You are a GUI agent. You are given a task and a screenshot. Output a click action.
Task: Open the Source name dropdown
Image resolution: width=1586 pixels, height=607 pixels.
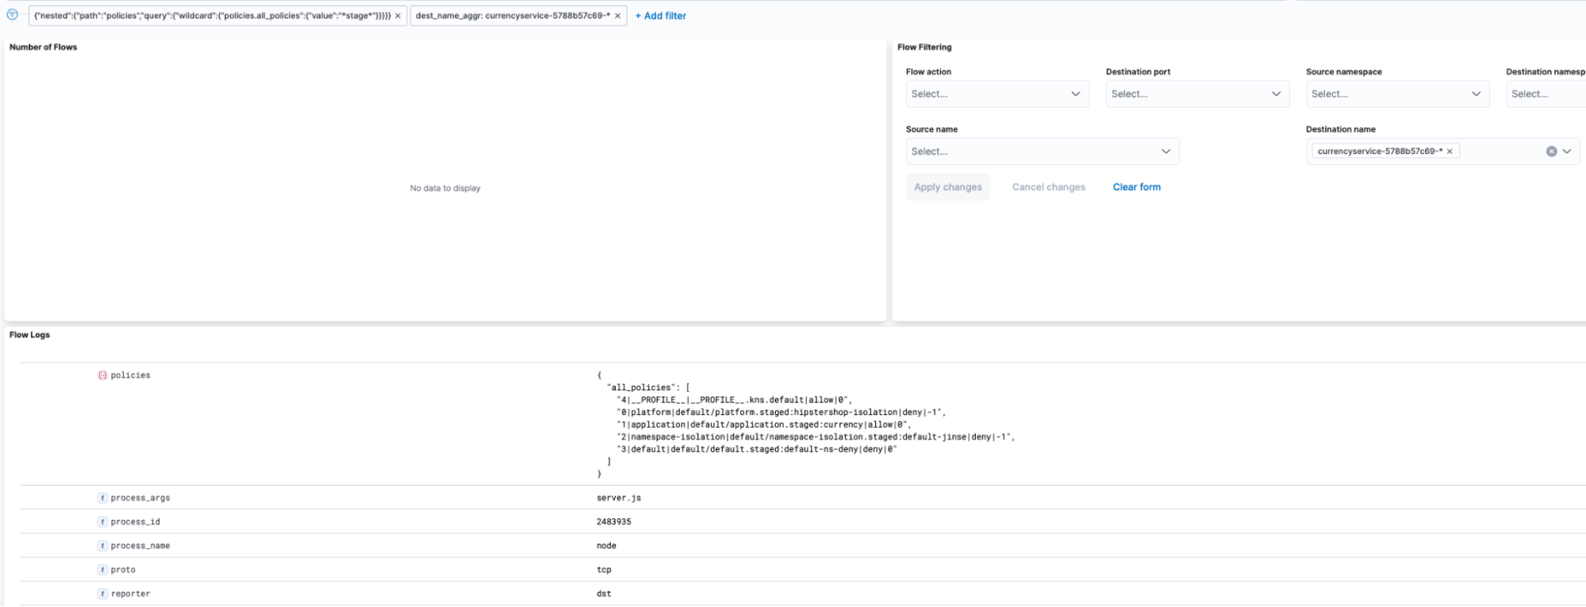(x=1042, y=152)
